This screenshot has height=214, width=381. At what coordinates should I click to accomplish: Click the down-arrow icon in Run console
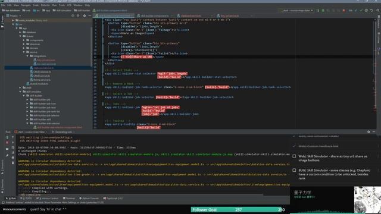(13, 143)
